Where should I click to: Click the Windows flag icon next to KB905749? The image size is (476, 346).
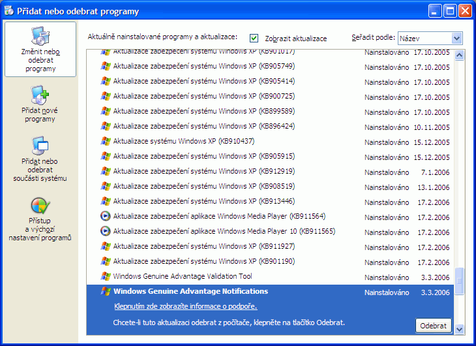coord(106,66)
